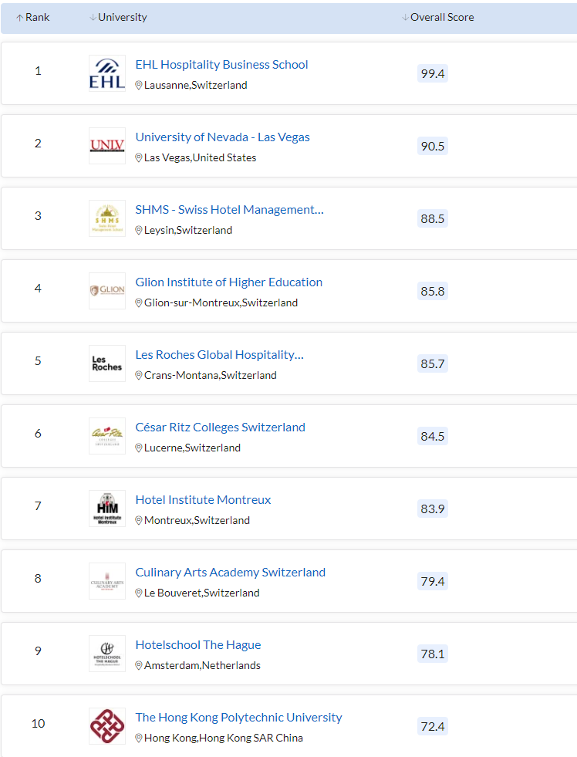The width and height of the screenshot is (577, 757).
Task: Open University of Nevada - Las Vegas link
Action: 222,137
